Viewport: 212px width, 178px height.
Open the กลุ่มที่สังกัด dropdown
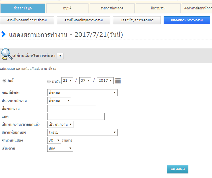pyautogui.click(x=82, y=93)
